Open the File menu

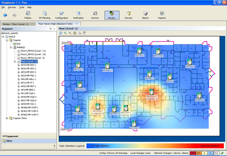coord(3,7)
